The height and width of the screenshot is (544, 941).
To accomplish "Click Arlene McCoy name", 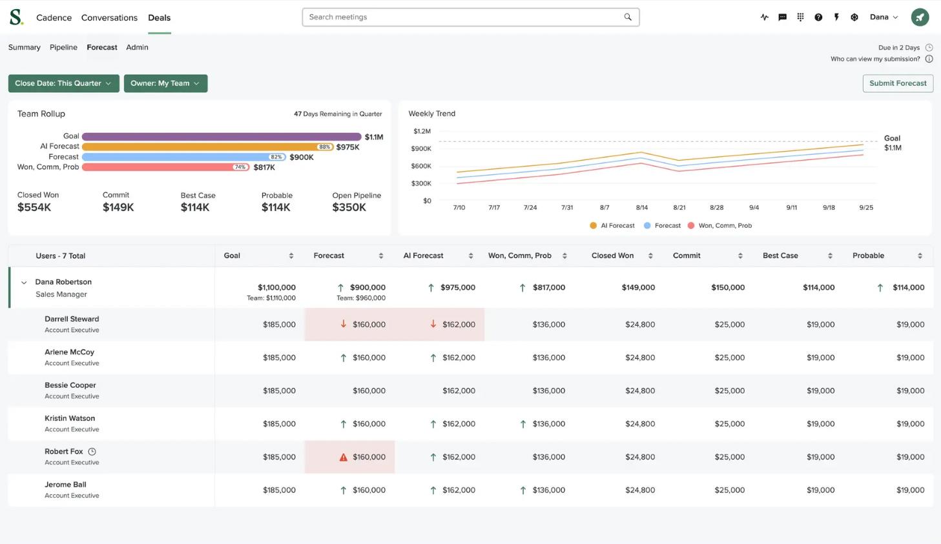I will [x=69, y=352].
